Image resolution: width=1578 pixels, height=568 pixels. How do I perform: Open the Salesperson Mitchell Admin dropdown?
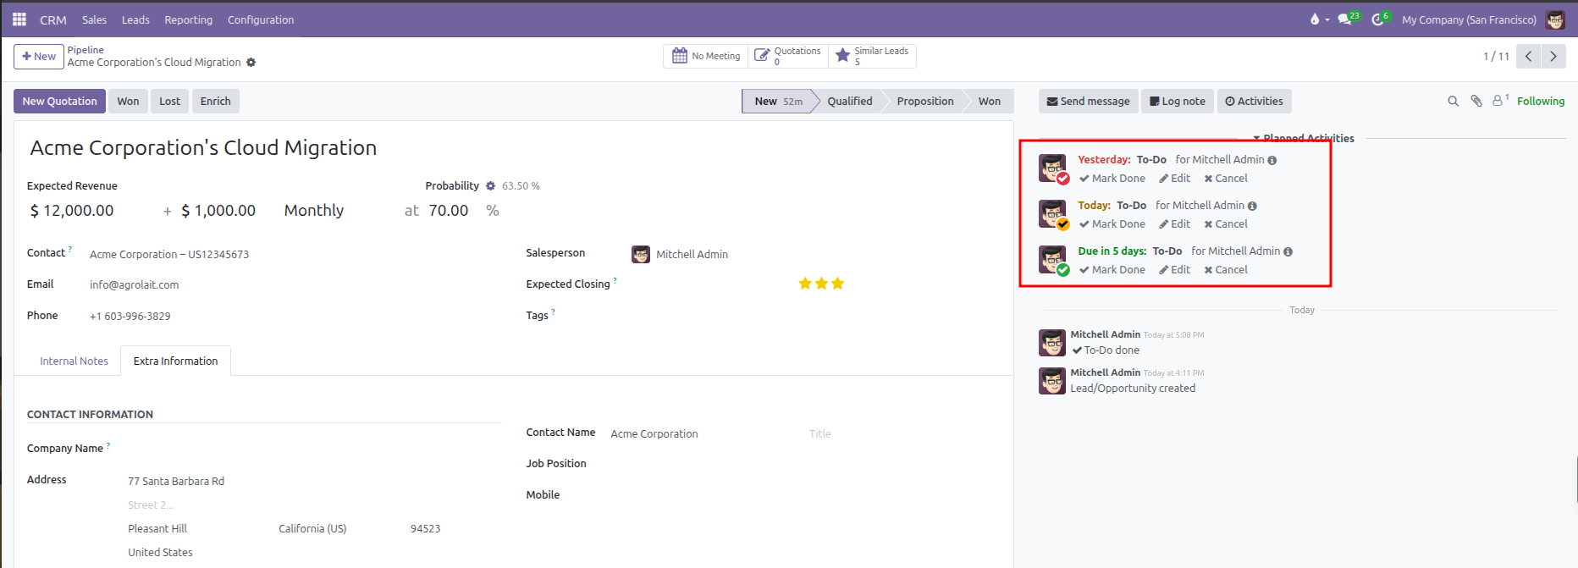(x=692, y=254)
